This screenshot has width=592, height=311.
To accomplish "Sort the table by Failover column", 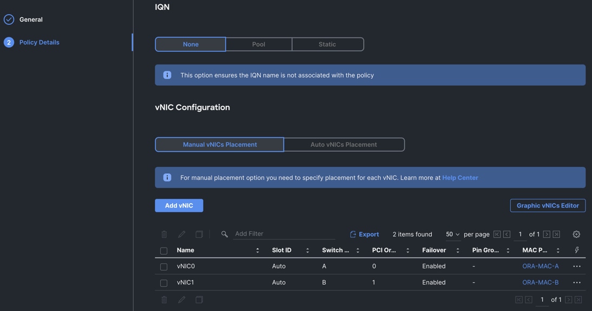I will point(457,250).
